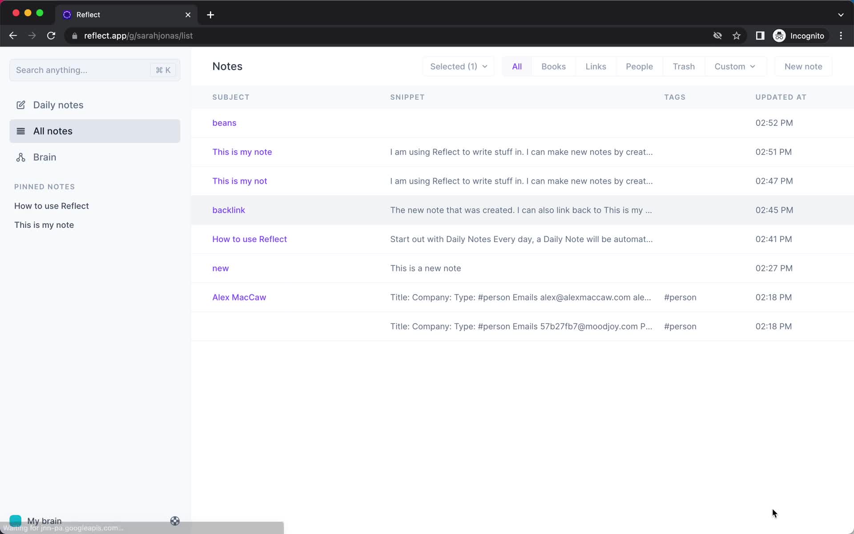The height and width of the screenshot is (534, 854).
Task: Switch to the All filter tab
Action: pos(517,66)
